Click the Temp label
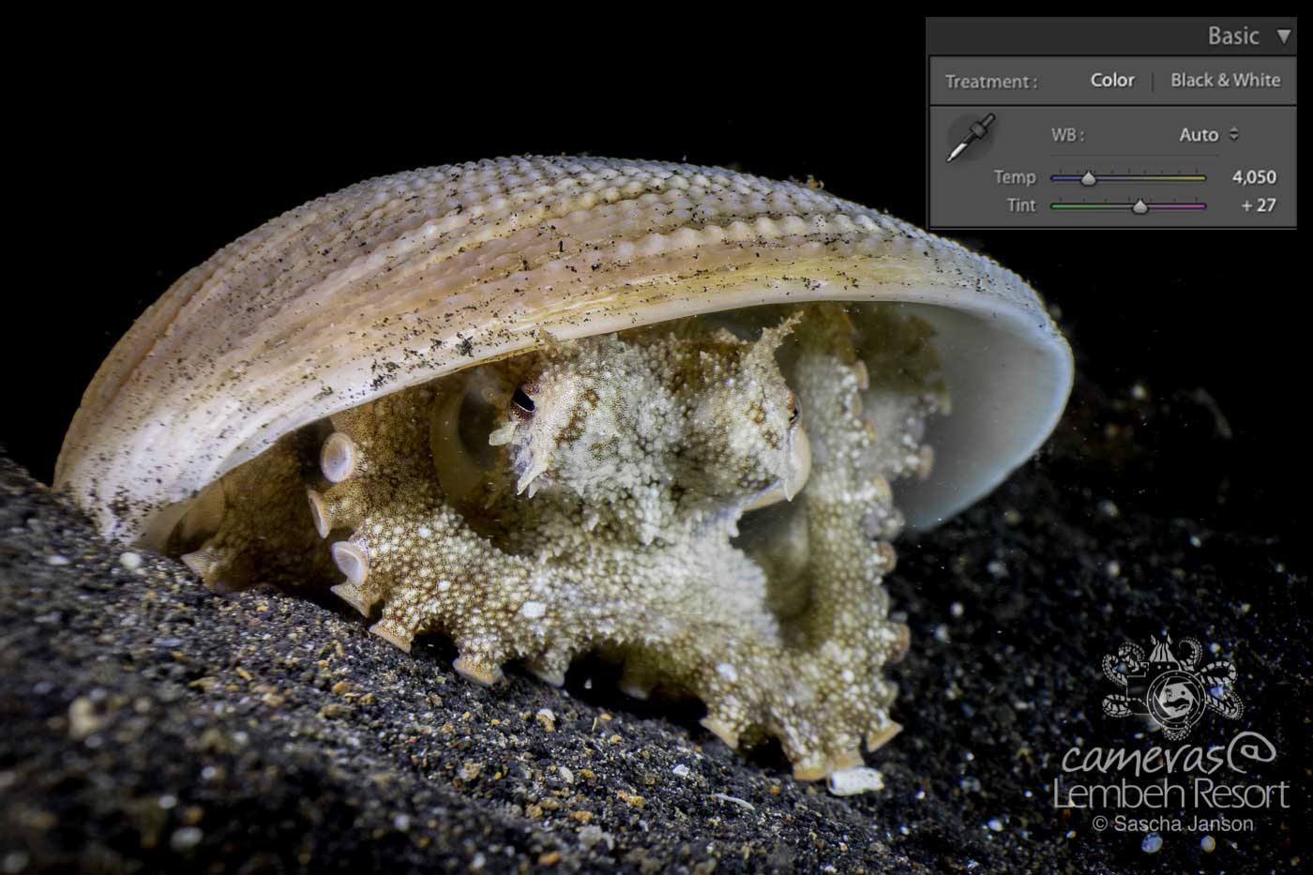The image size is (1313, 875). click(x=1015, y=177)
